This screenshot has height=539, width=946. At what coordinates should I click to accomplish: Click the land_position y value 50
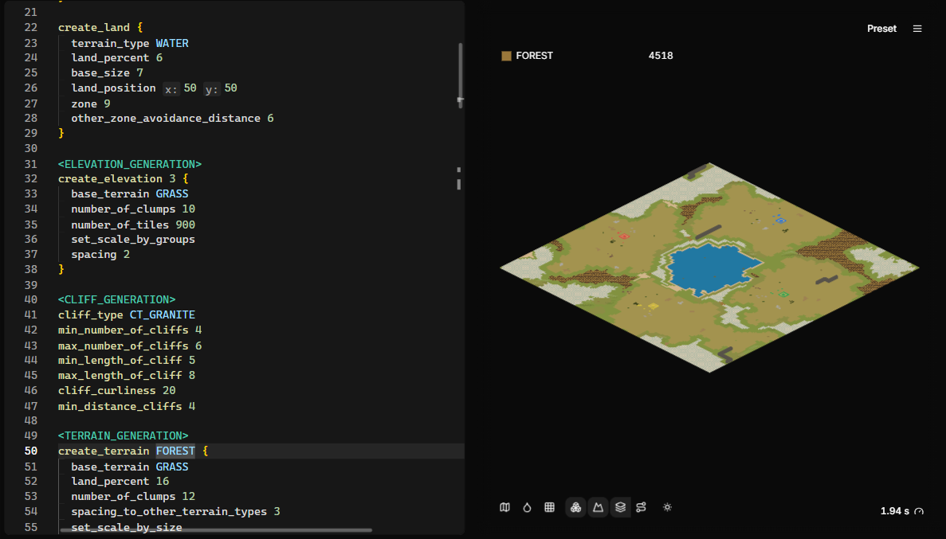click(230, 88)
